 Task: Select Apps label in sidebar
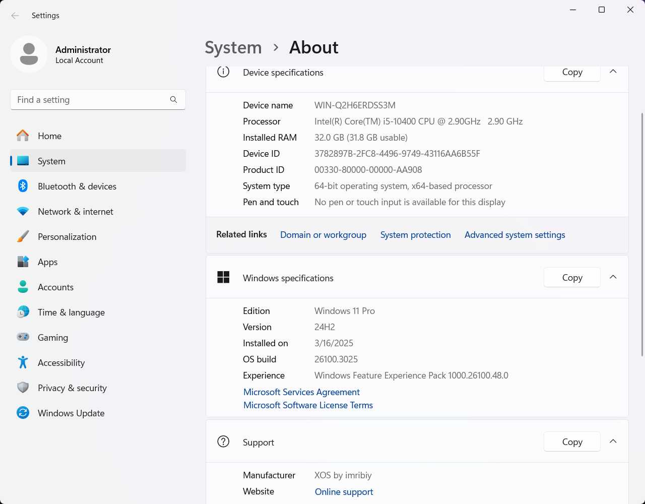coord(47,262)
